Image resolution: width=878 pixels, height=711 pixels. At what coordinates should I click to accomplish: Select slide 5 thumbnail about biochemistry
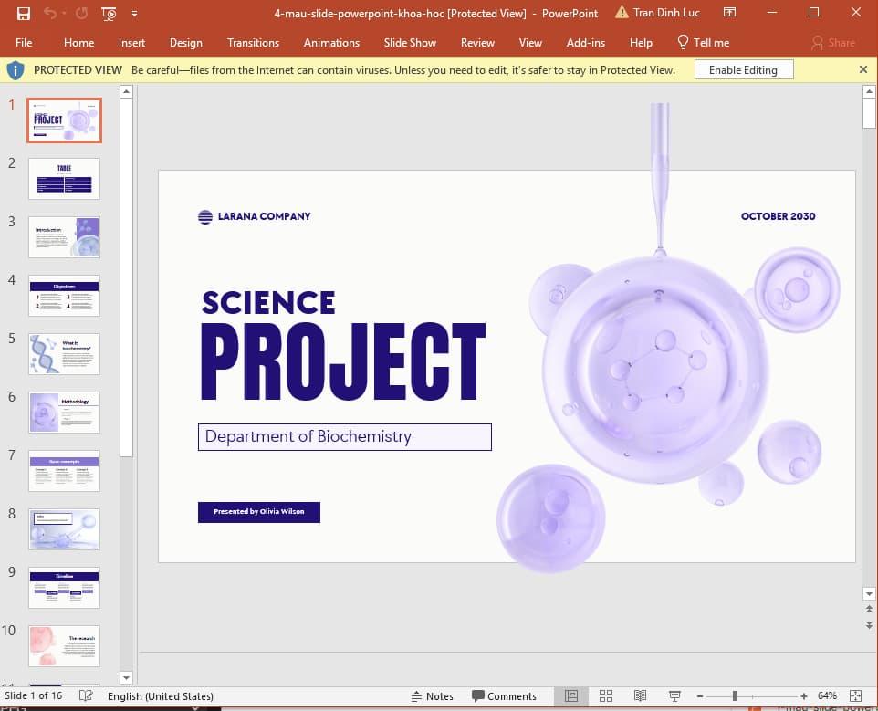(x=64, y=353)
